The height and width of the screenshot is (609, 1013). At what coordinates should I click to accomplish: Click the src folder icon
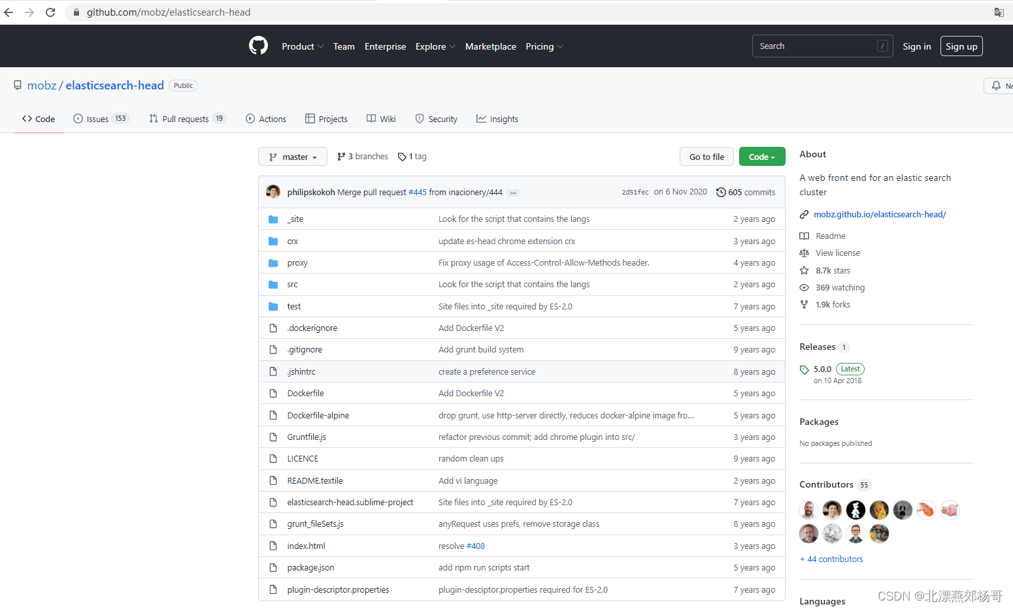(273, 285)
